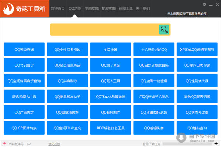This screenshot has width=221, height=147.
Task: Minimize the toolbox window
Action: coord(211,5)
